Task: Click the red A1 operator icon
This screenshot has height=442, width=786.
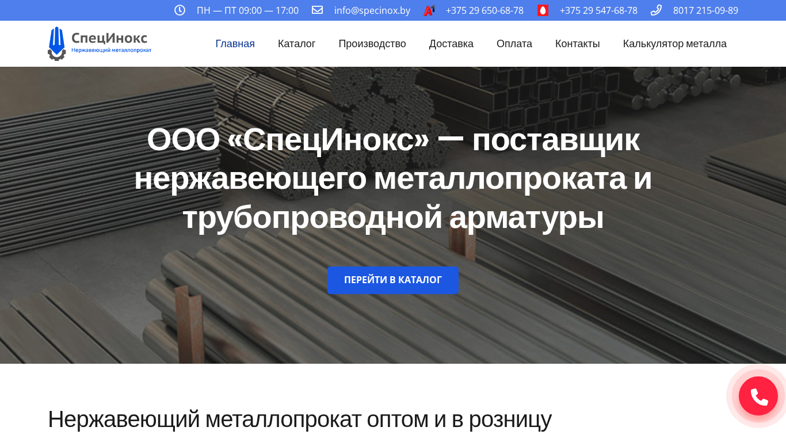Action: point(429,10)
